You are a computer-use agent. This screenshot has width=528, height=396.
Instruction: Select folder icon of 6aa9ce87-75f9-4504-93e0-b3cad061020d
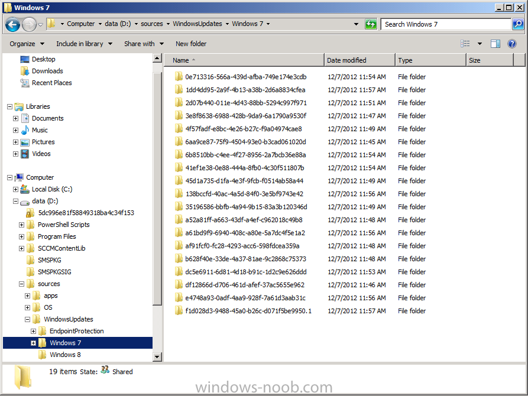click(x=179, y=142)
